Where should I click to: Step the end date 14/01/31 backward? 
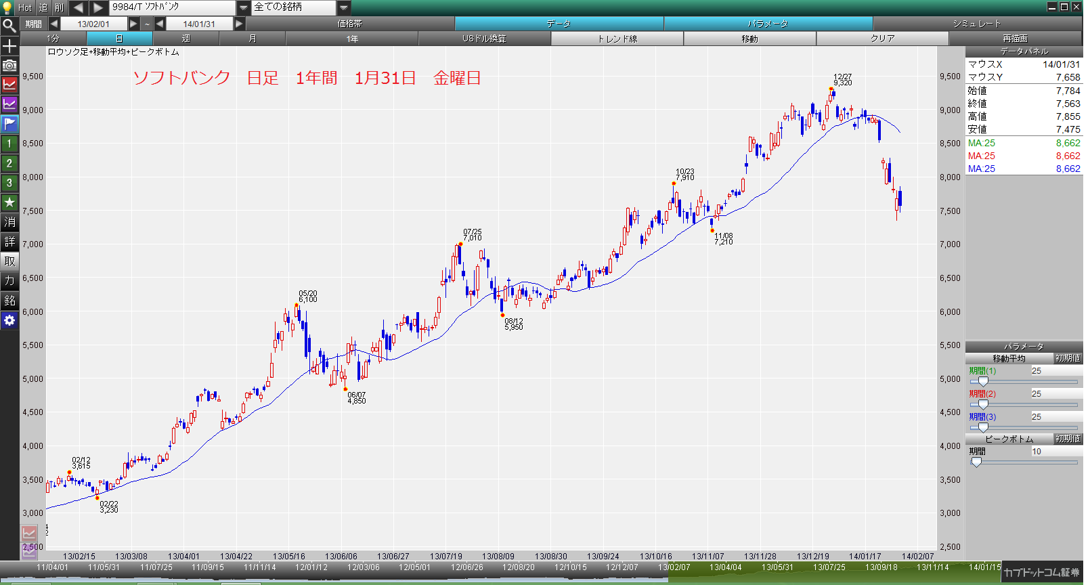coord(160,24)
